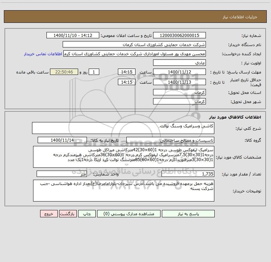The height and width of the screenshot is (262, 271).
Task: Click the روز و label
Action: (x=83, y=72)
